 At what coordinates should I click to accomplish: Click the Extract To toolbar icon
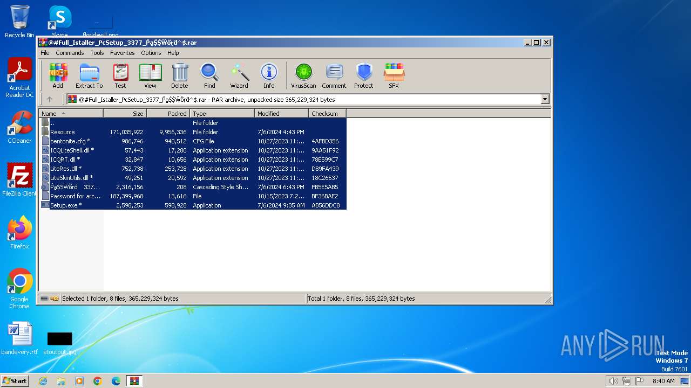click(x=89, y=75)
